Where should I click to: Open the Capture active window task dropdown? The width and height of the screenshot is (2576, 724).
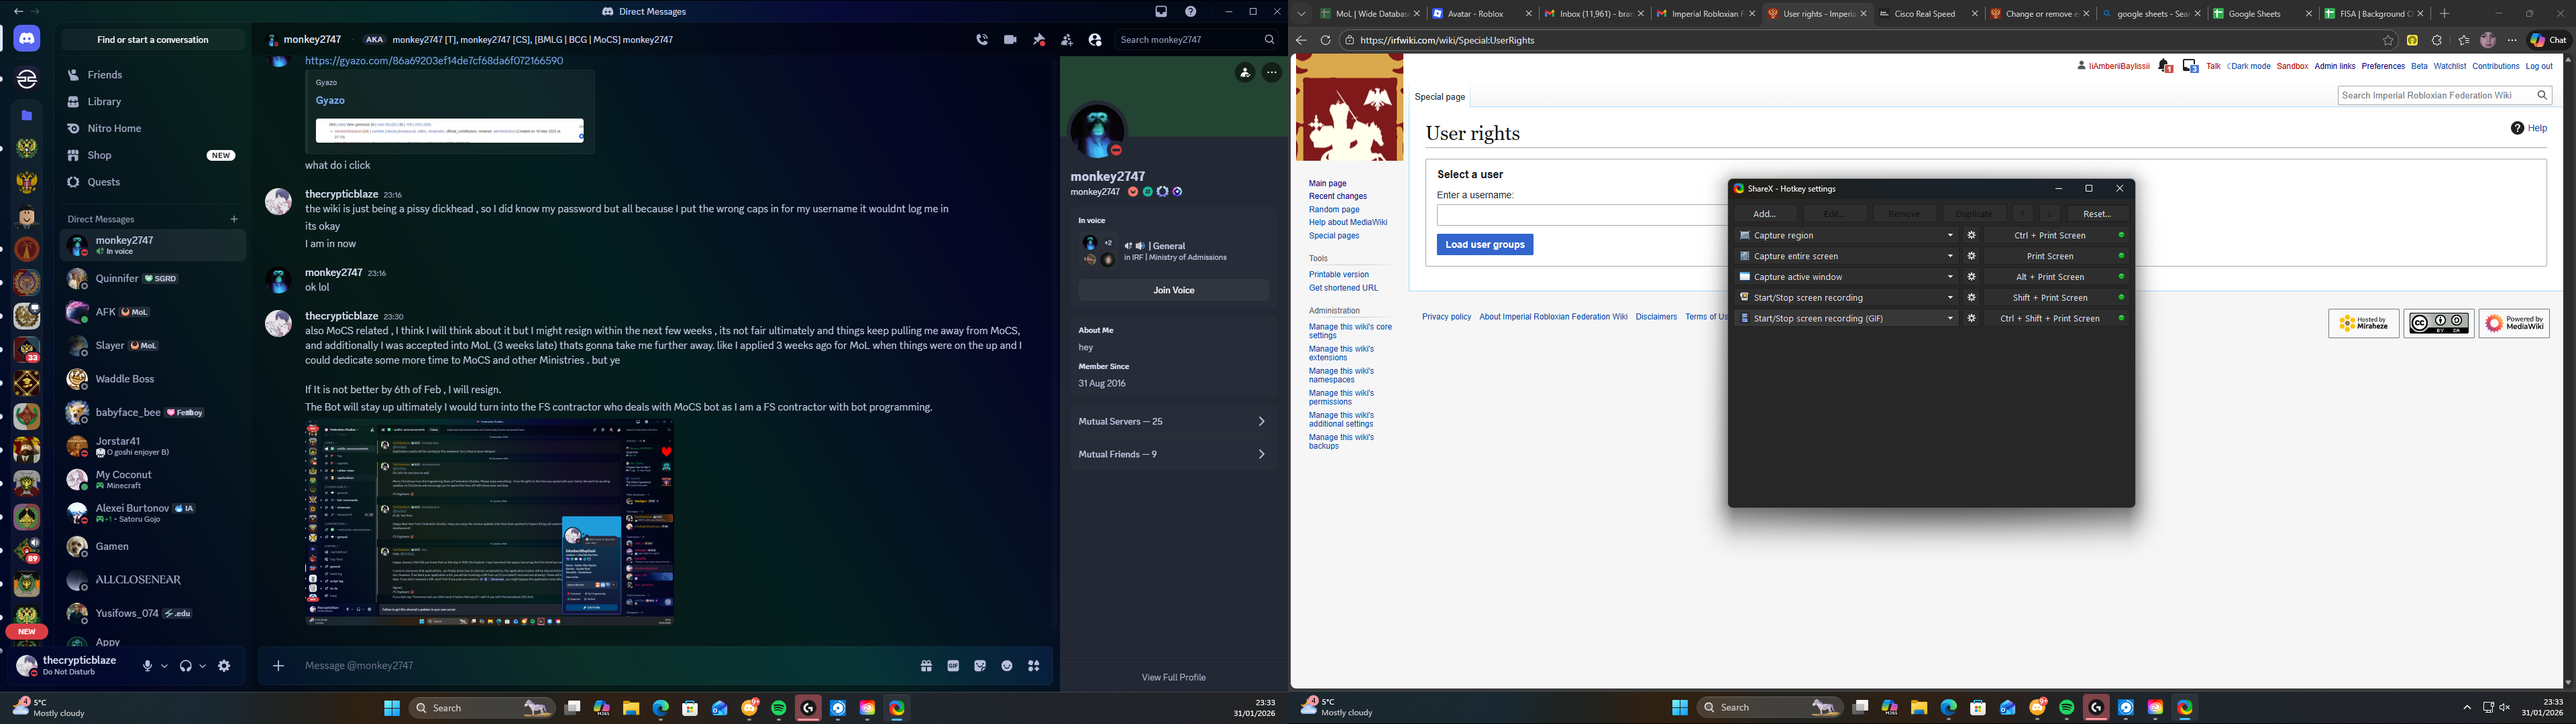pyautogui.click(x=1949, y=278)
